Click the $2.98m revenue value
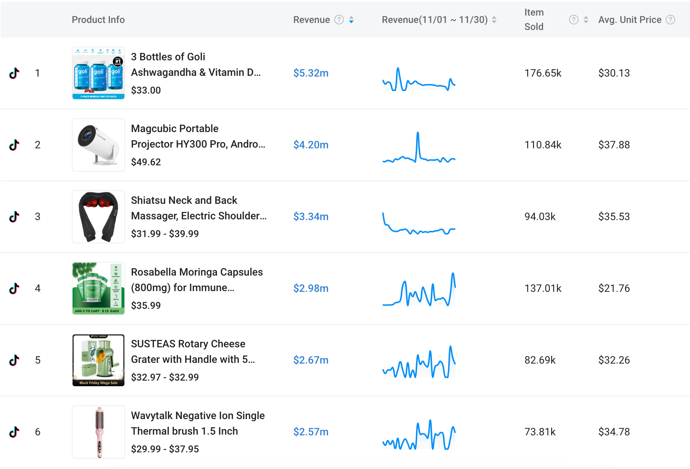Screen dimensions: 690x469 point(311,289)
